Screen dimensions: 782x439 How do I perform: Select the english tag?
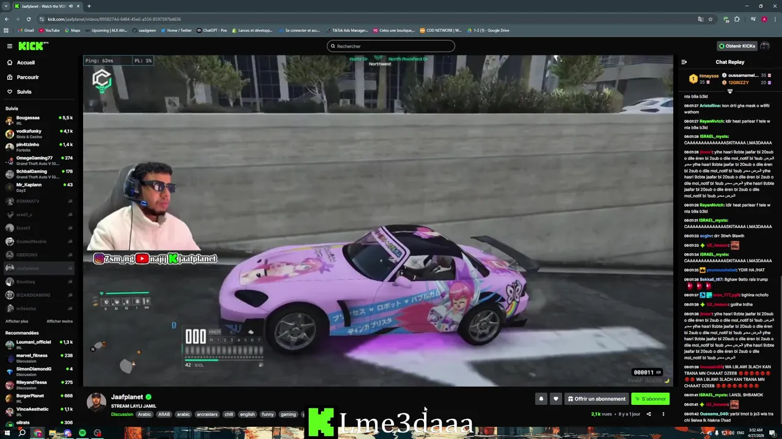[247, 415]
